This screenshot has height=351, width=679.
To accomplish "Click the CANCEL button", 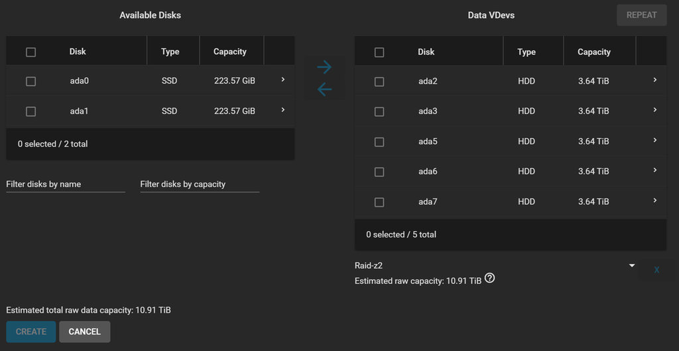I will coord(85,332).
